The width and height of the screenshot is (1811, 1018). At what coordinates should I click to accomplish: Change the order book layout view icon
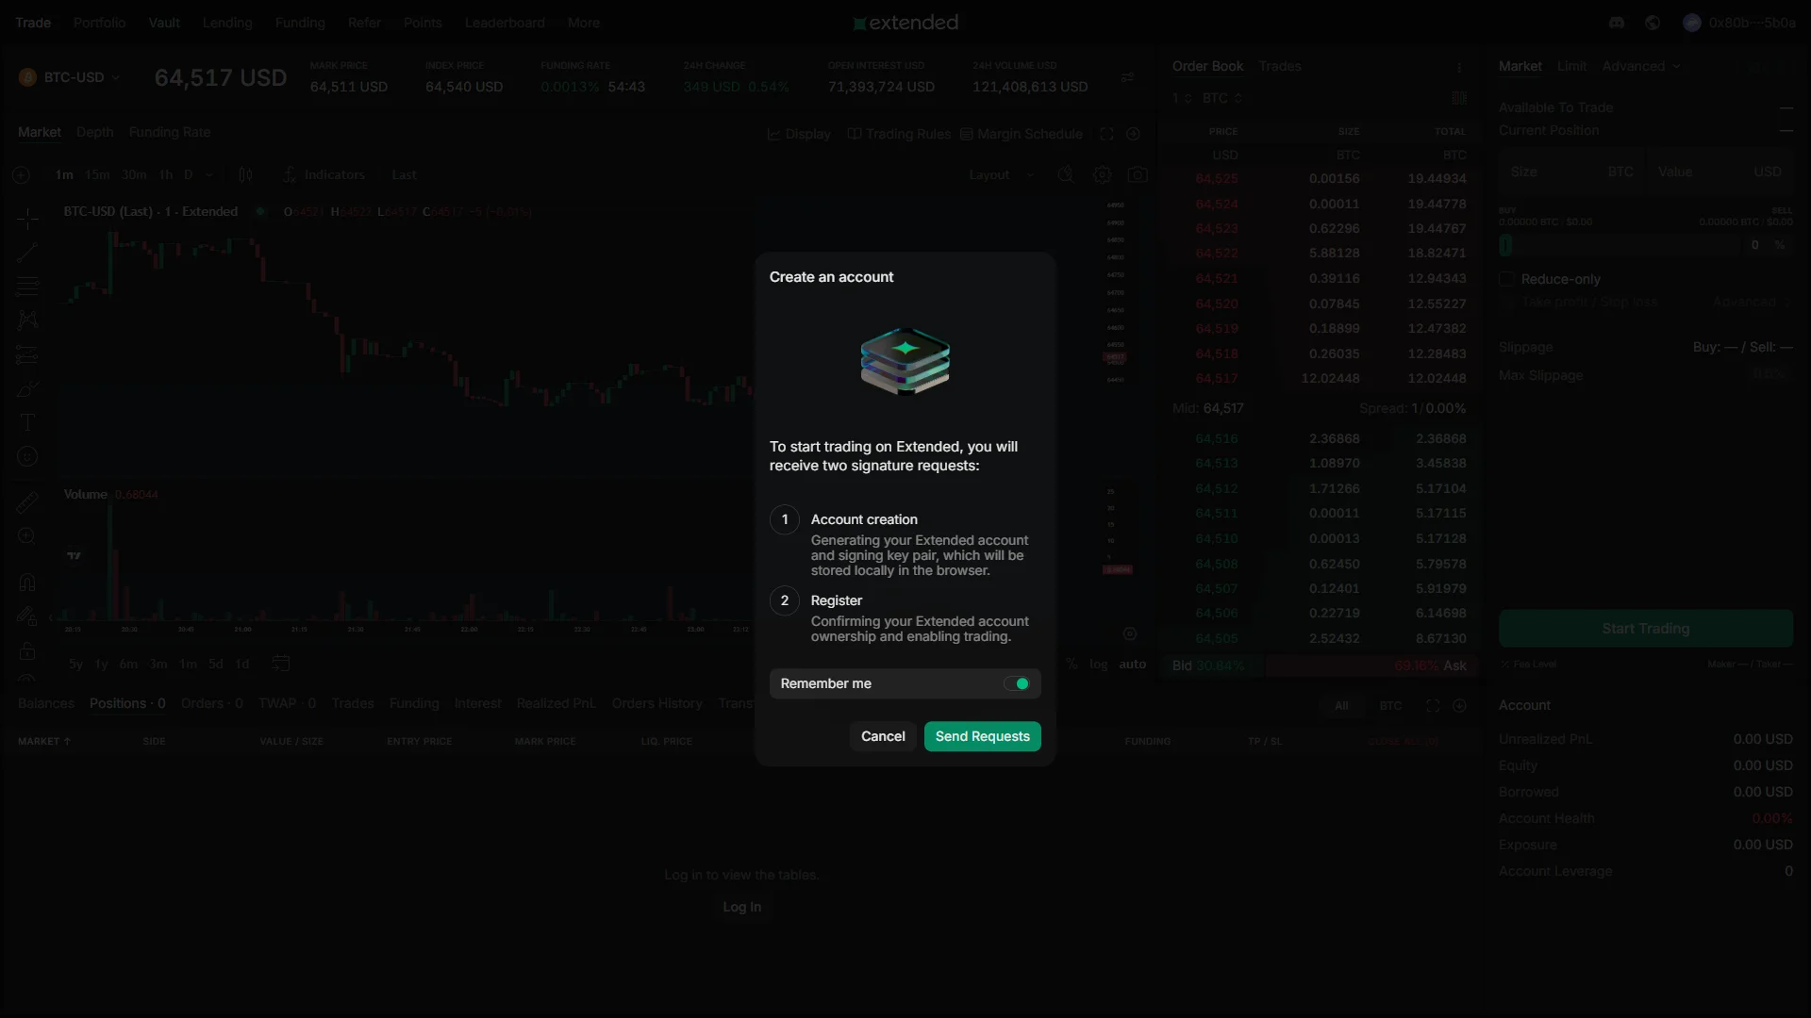point(1459,98)
